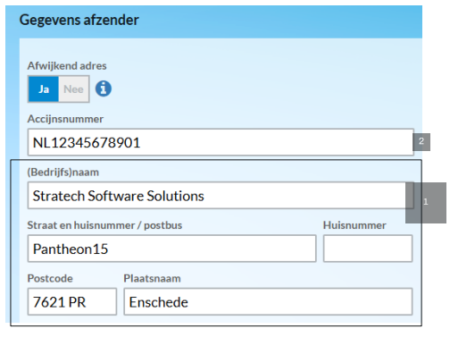Screen dimensions: 450x337
Task: Focus the empty Huisnummer field
Action: (x=368, y=249)
